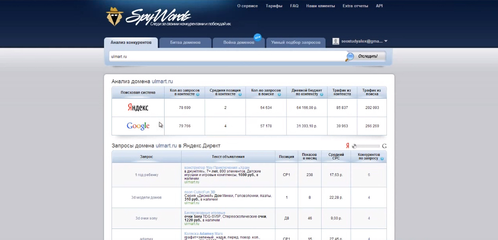The height and width of the screenshot is (240, 498).
Task: Click the Google logo in table
Action: [138, 126]
